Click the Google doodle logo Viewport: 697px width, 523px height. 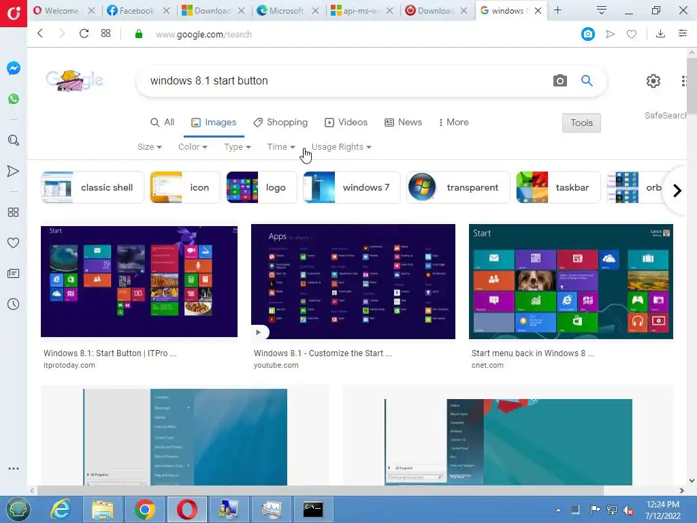pos(74,80)
